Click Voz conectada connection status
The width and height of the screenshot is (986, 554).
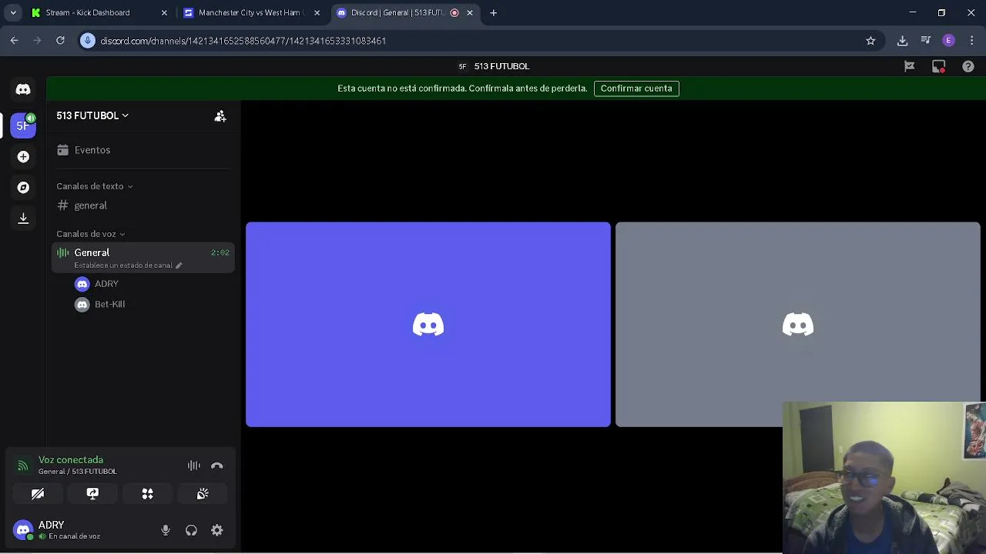coord(71,460)
